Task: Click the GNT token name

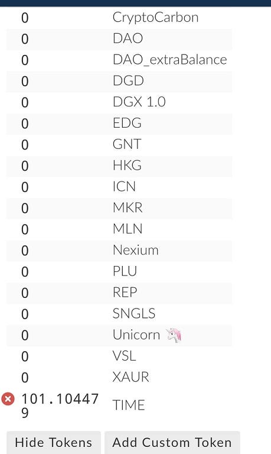Action: 127,144
